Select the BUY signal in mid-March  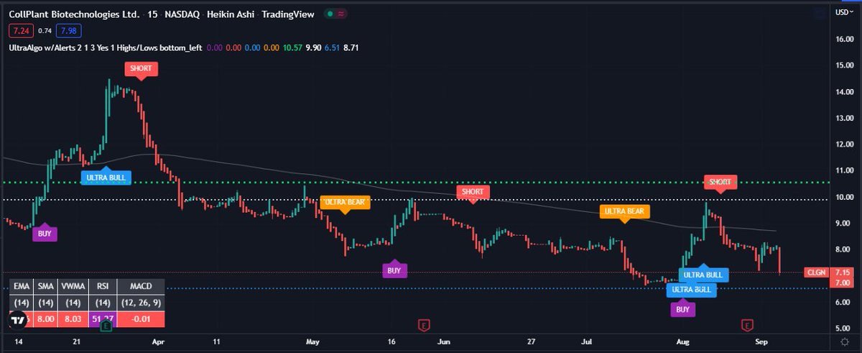coord(45,233)
